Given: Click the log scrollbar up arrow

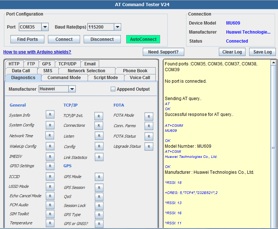Looking at the screenshot, I should point(273,62).
